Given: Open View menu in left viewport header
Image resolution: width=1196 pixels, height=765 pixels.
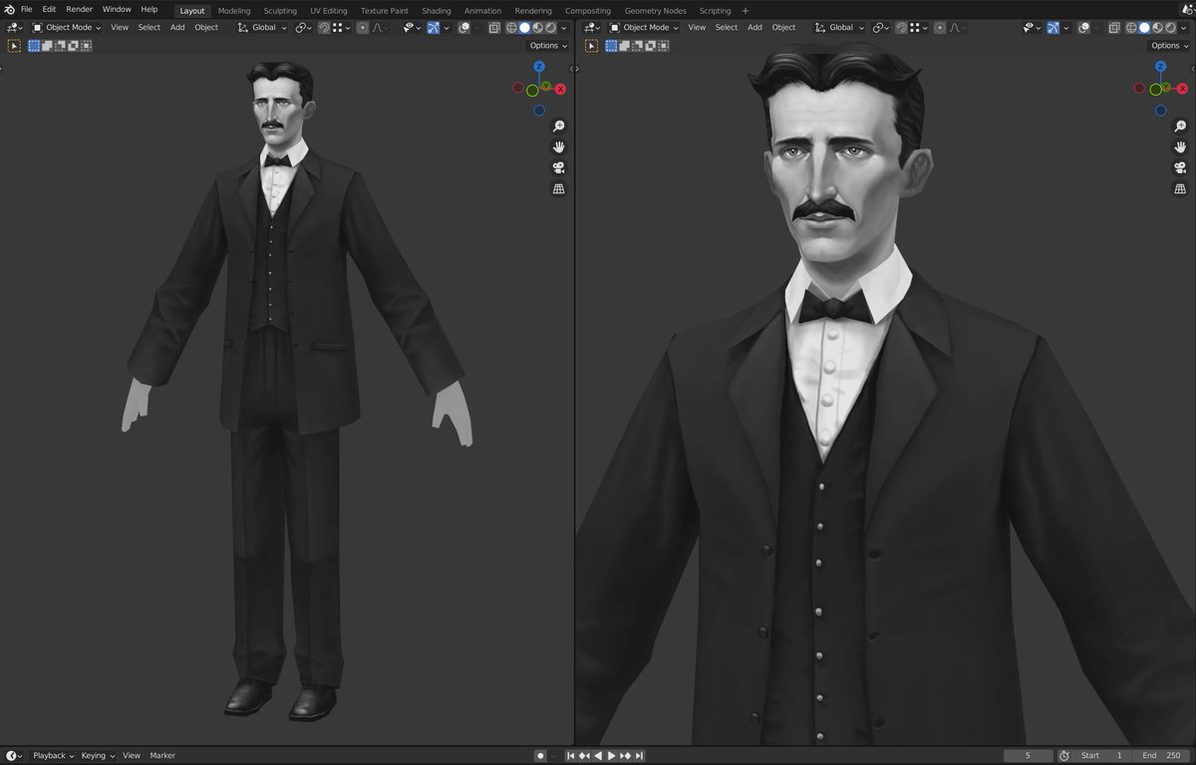Looking at the screenshot, I should (x=120, y=27).
